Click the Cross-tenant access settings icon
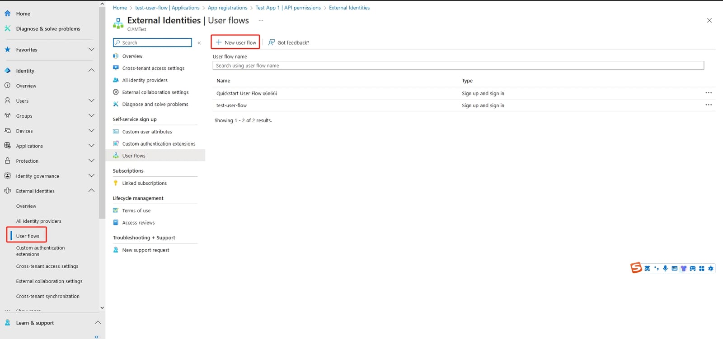The image size is (723, 339). [x=116, y=68]
